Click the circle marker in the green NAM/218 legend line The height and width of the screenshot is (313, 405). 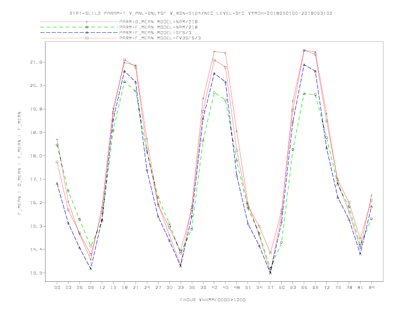click(87, 27)
